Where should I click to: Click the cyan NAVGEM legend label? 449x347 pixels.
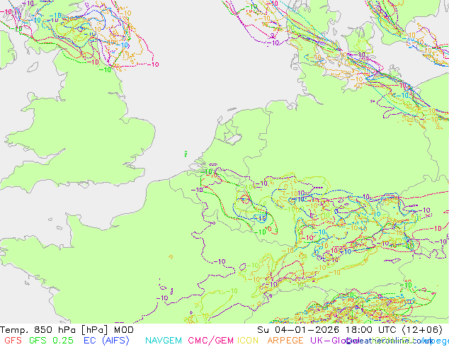[x=164, y=341]
